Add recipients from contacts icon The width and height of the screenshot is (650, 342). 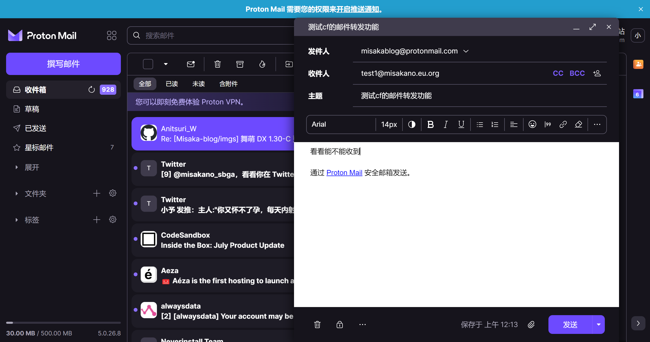(597, 73)
